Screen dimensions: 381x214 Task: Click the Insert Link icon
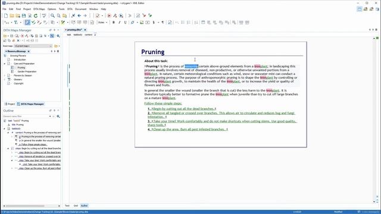(132, 23)
